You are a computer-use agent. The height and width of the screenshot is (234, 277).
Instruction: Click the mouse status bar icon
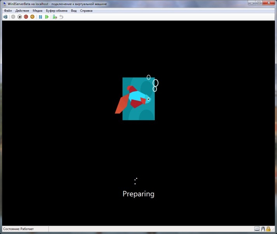pyautogui.click(x=263, y=229)
